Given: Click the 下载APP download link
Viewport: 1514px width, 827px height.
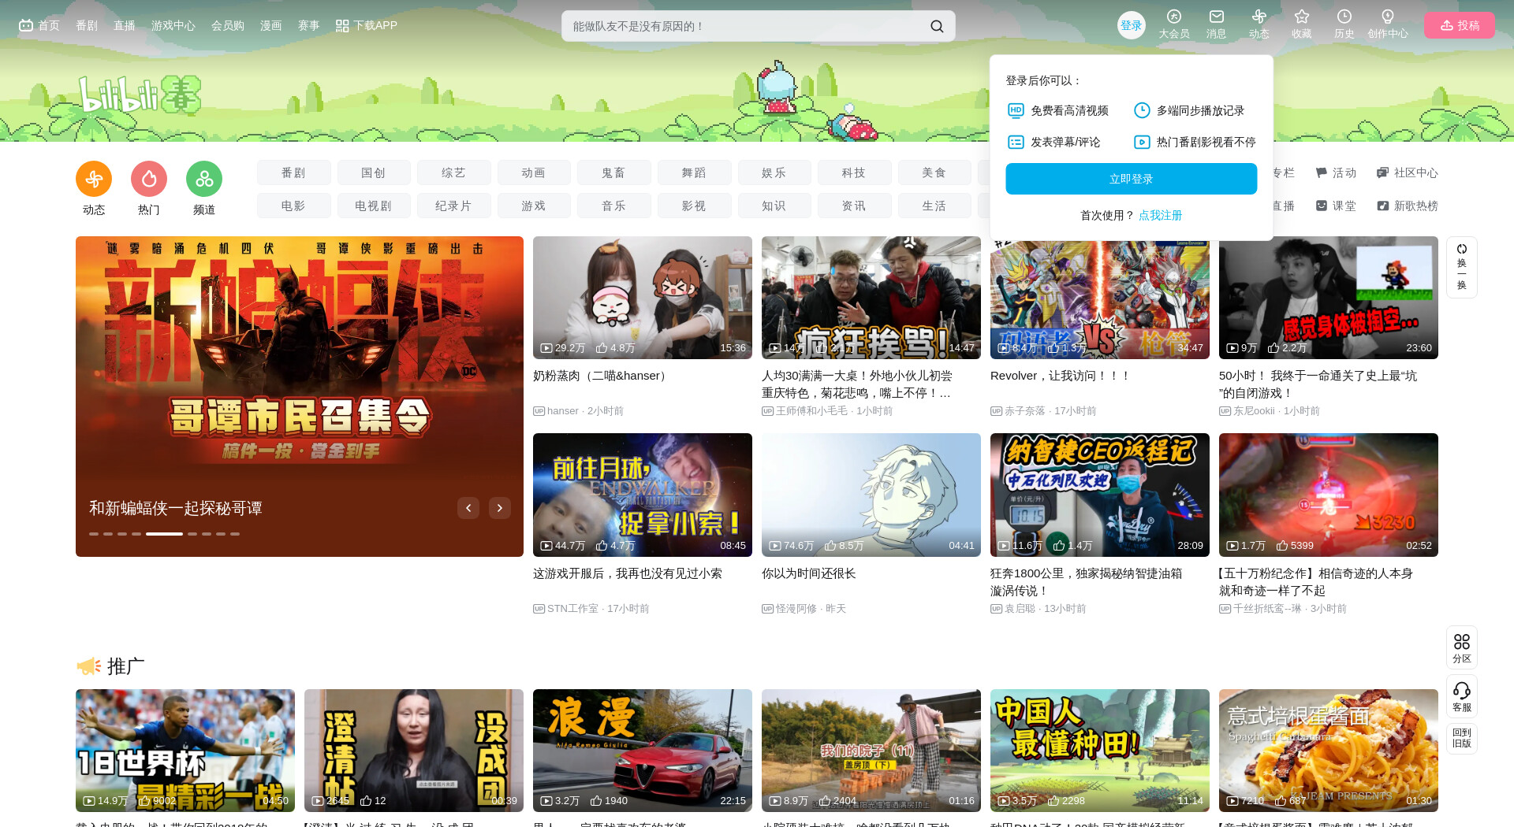Looking at the screenshot, I should tap(366, 25).
